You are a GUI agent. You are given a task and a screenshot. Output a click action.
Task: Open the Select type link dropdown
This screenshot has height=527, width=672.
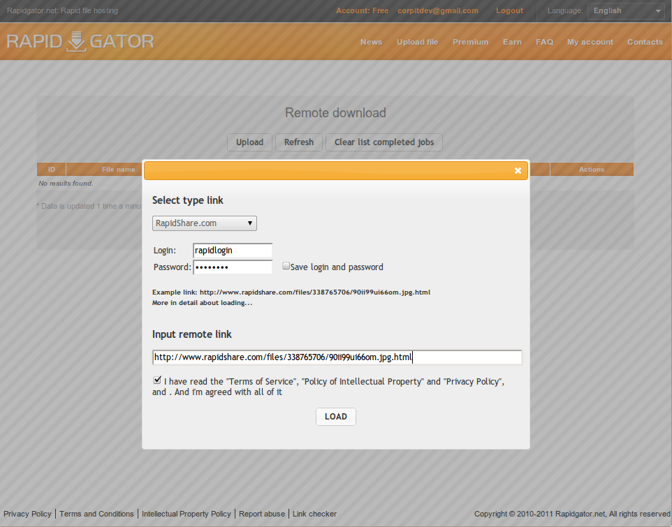tap(205, 223)
